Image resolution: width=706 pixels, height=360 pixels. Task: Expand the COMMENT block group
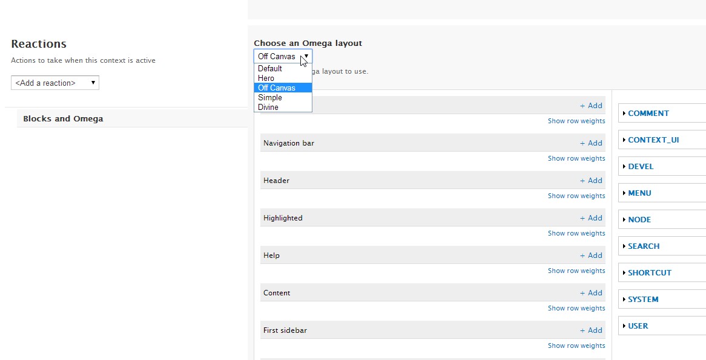(x=648, y=114)
